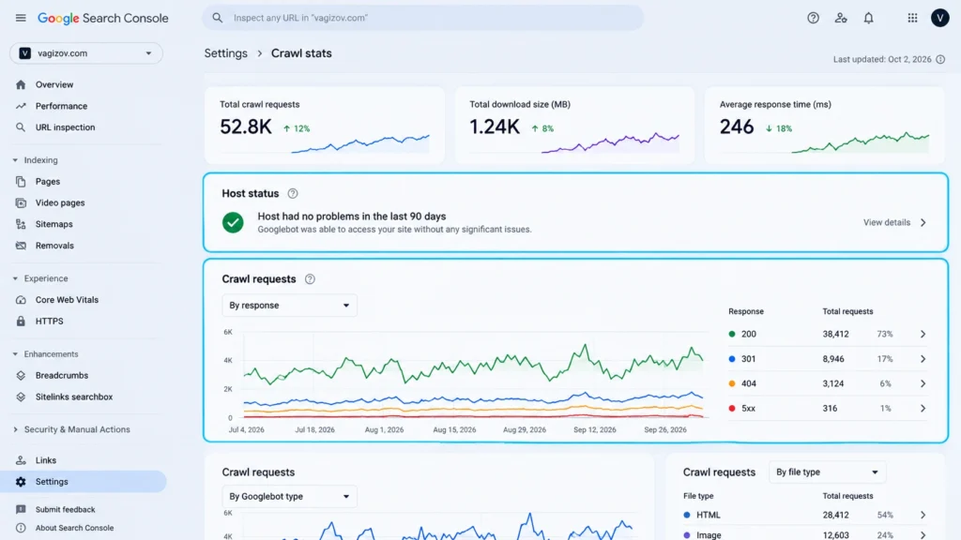Click the Sitelinks searchbox icon
This screenshot has height=540, width=961.
pos(21,397)
